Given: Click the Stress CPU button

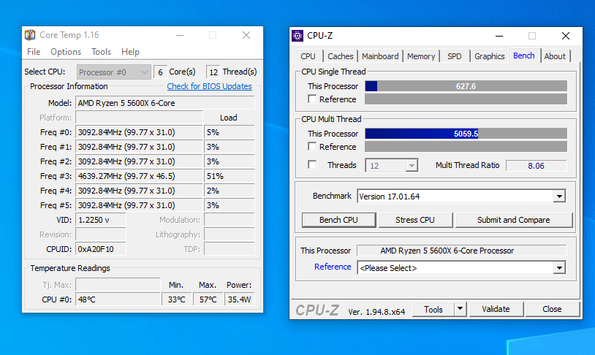Looking at the screenshot, I should (x=415, y=220).
